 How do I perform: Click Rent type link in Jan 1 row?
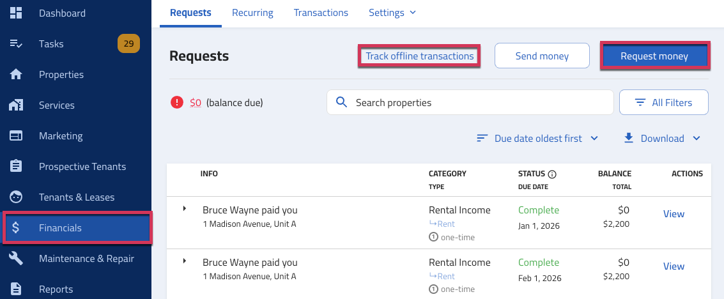446,224
